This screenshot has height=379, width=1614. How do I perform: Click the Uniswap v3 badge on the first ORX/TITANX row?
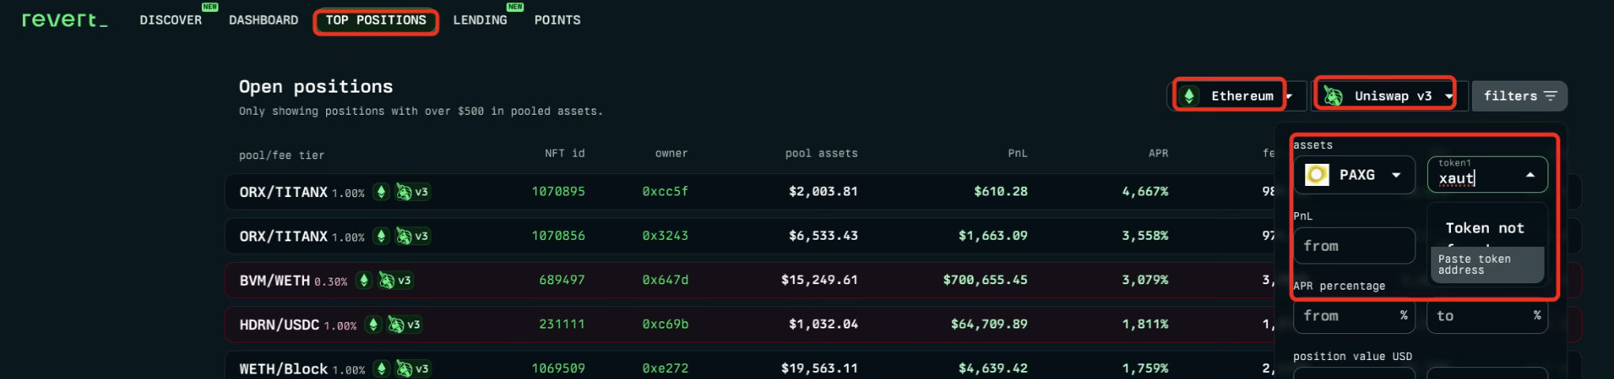pyautogui.click(x=412, y=191)
